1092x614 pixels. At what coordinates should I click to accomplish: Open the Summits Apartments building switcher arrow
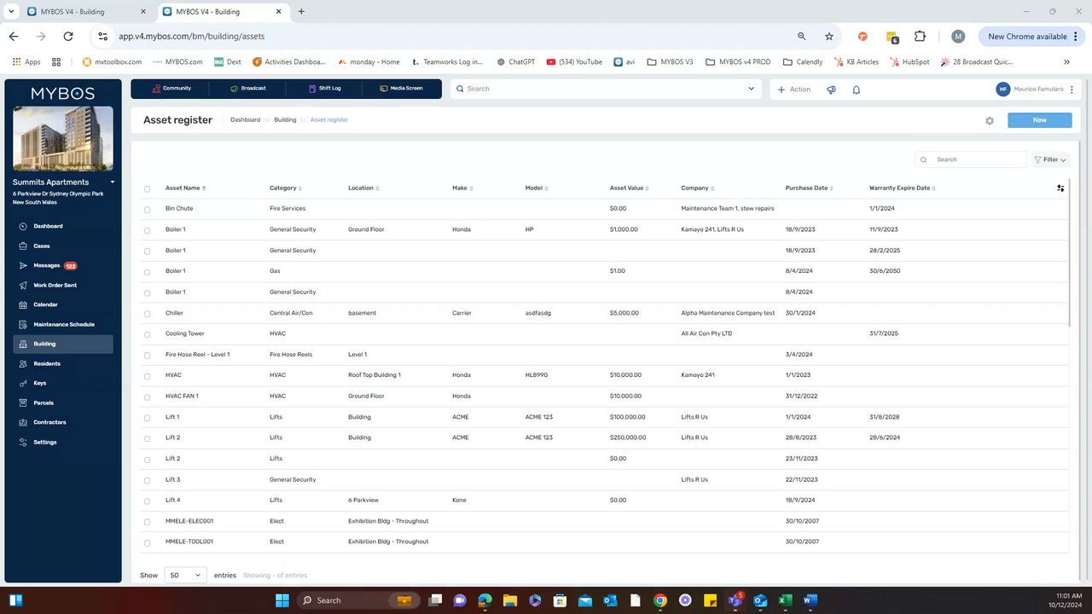(x=112, y=182)
